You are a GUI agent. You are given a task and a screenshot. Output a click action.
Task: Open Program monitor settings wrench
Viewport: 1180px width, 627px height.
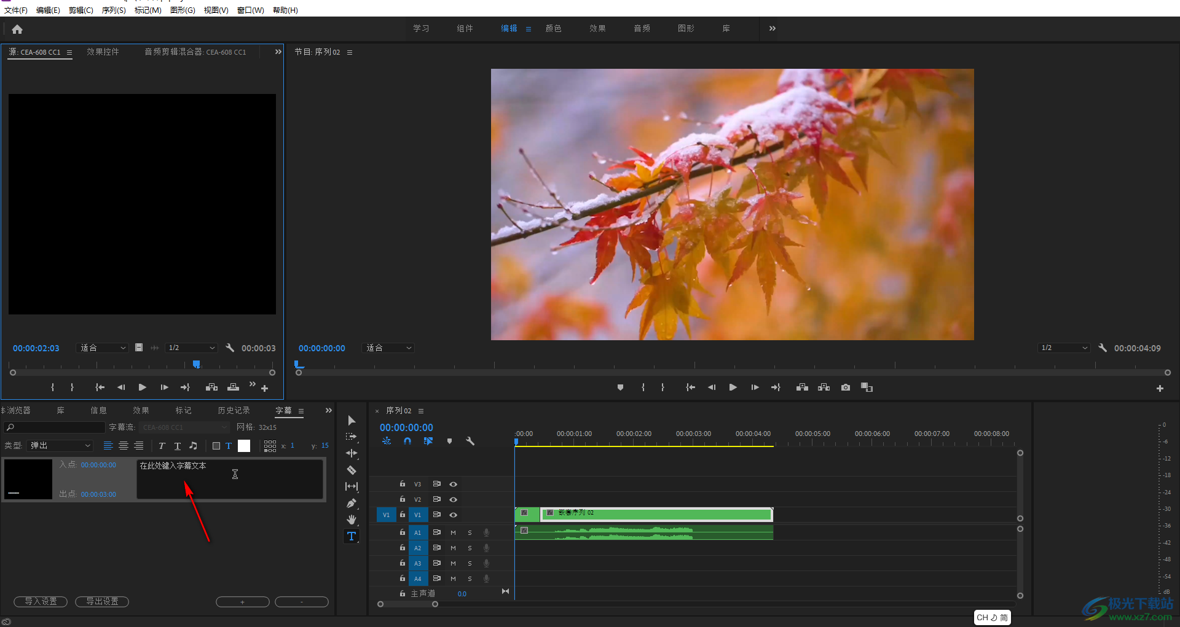coord(1103,348)
